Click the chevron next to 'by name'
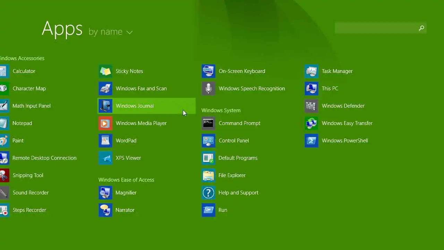 click(x=129, y=32)
